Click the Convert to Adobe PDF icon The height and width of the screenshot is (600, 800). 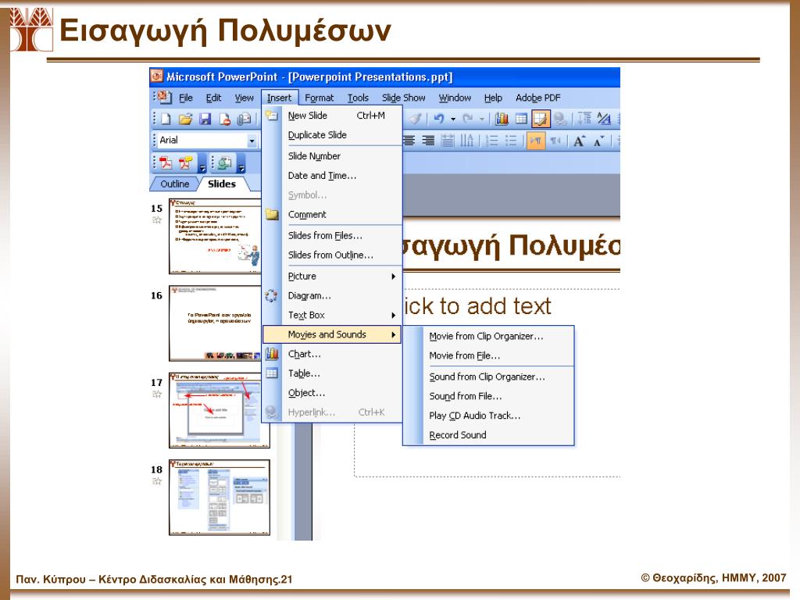166,162
